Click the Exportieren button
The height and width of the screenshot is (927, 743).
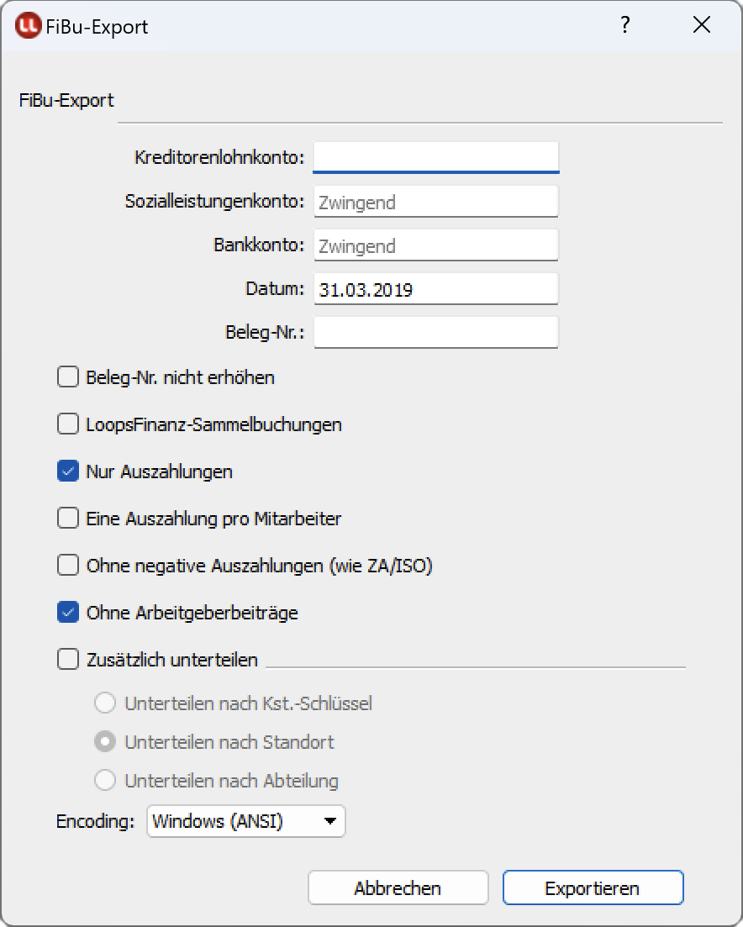point(593,887)
